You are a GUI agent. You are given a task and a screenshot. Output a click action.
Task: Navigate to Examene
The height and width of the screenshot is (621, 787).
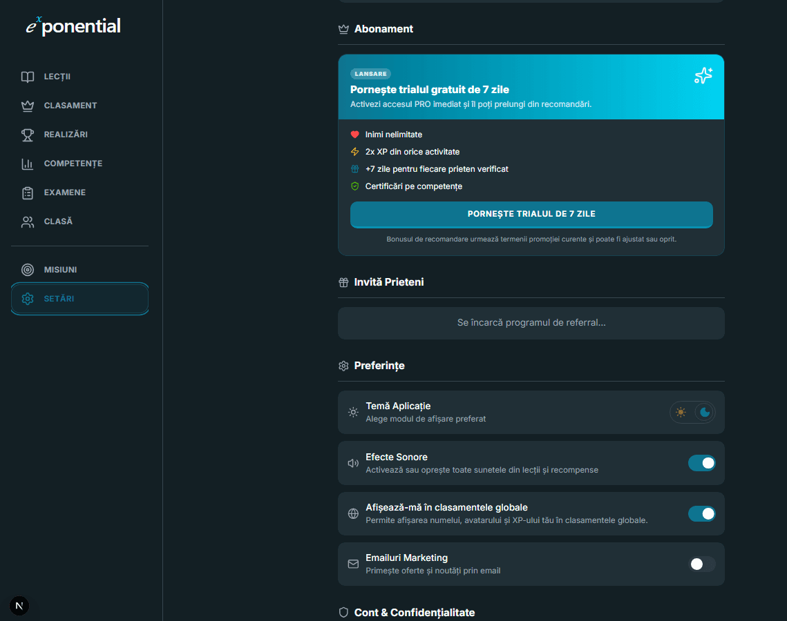[79, 193]
